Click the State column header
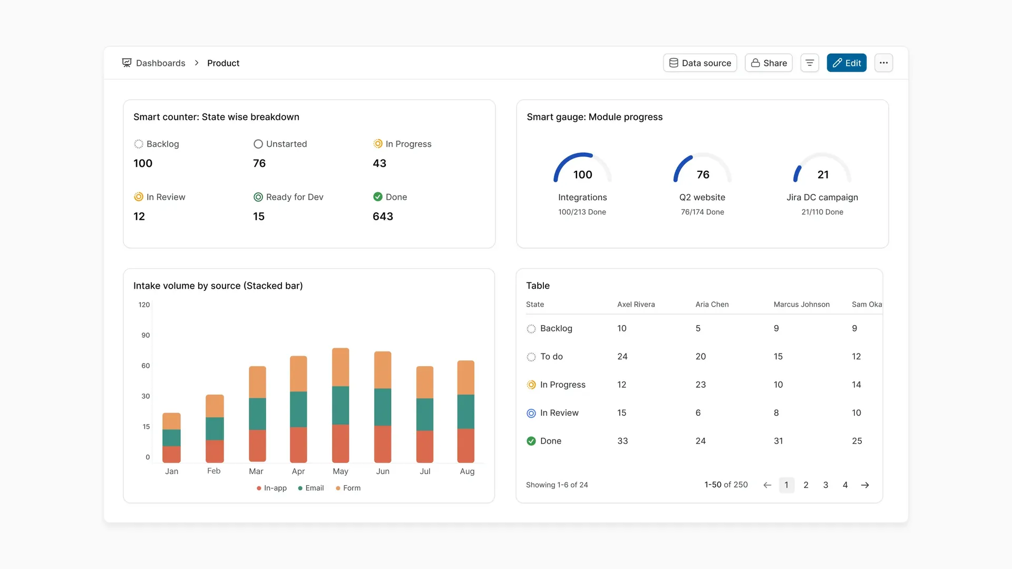The height and width of the screenshot is (569, 1012). (535, 305)
